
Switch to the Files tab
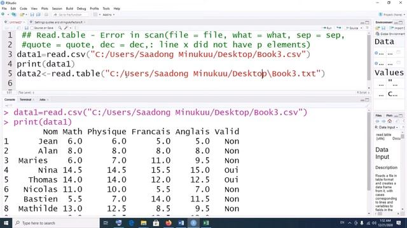379,115
